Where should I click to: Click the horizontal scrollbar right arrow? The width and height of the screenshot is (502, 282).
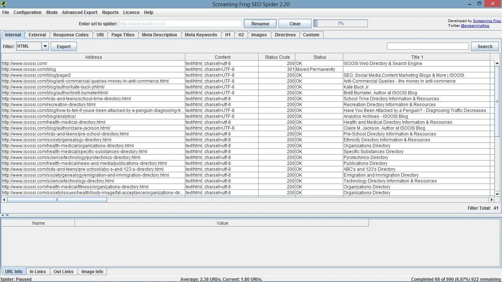click(491, 200)
